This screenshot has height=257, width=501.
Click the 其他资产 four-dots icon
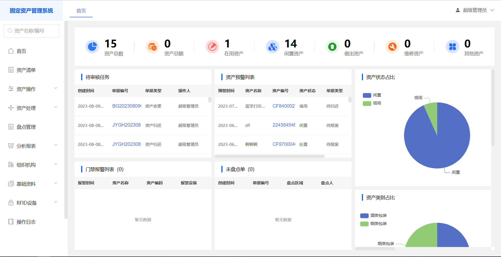453,47
